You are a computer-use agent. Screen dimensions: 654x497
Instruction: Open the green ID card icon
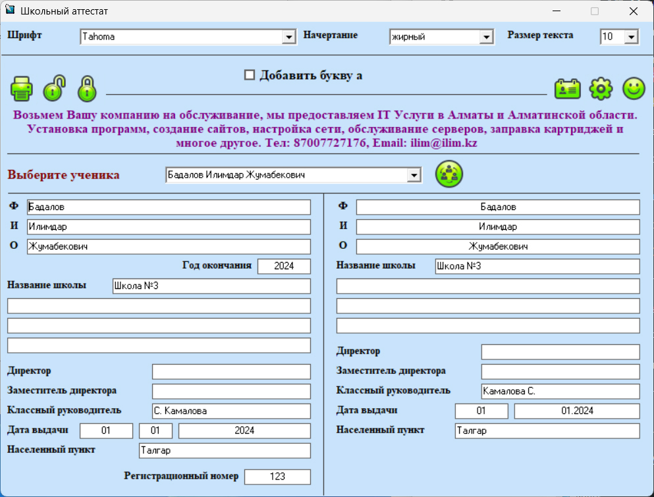(x=567, y=89)
